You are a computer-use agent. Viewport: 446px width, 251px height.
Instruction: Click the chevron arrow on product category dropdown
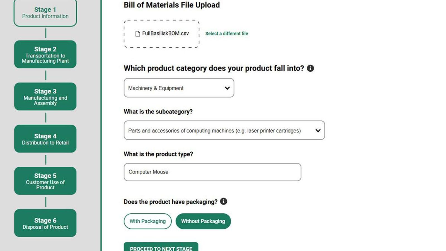point(227,88)
